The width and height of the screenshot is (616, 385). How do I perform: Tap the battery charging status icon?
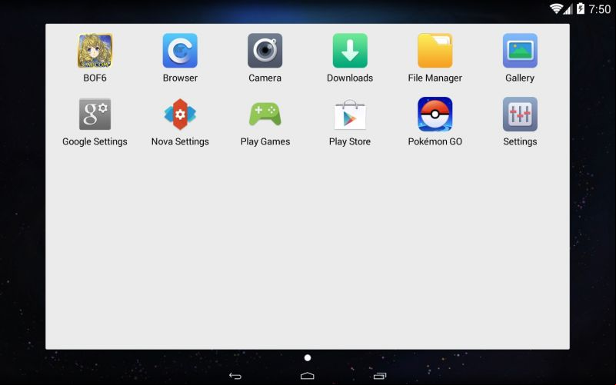pos(581,8)
